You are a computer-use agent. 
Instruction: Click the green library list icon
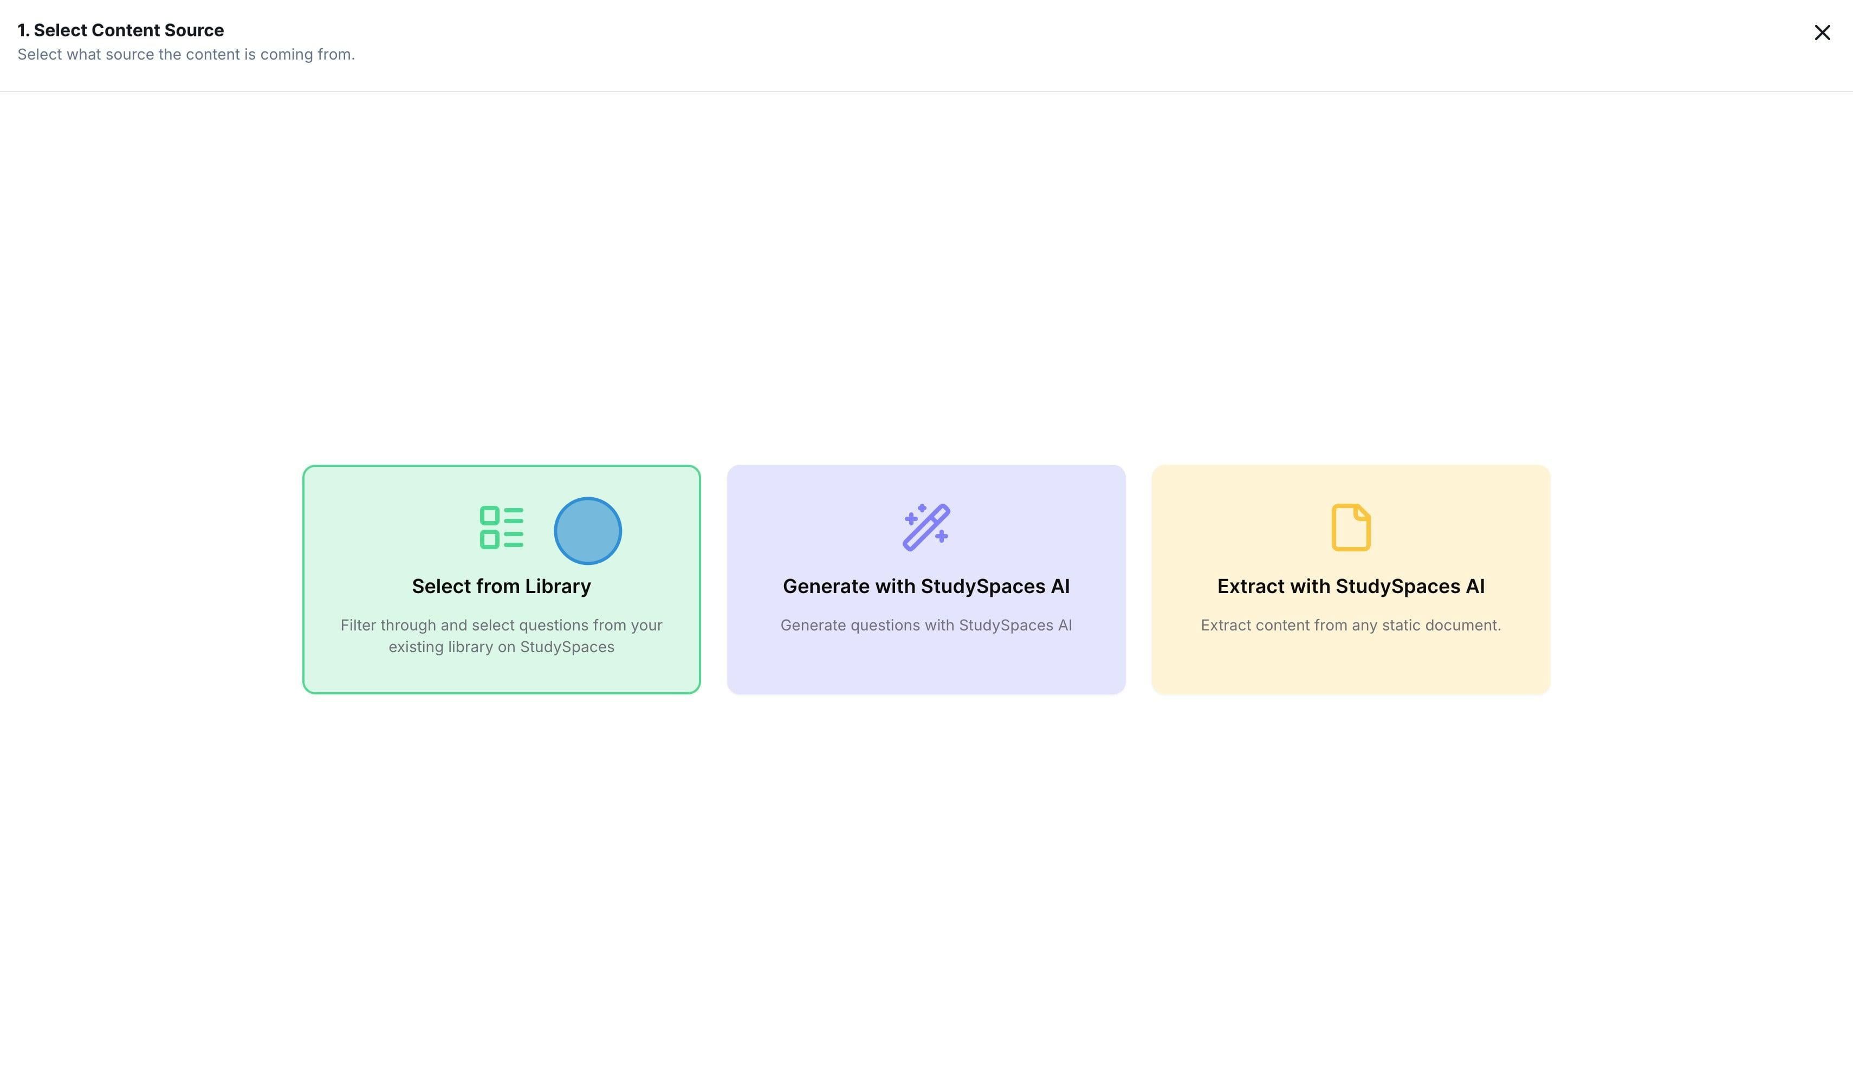(x=501, y=527)
